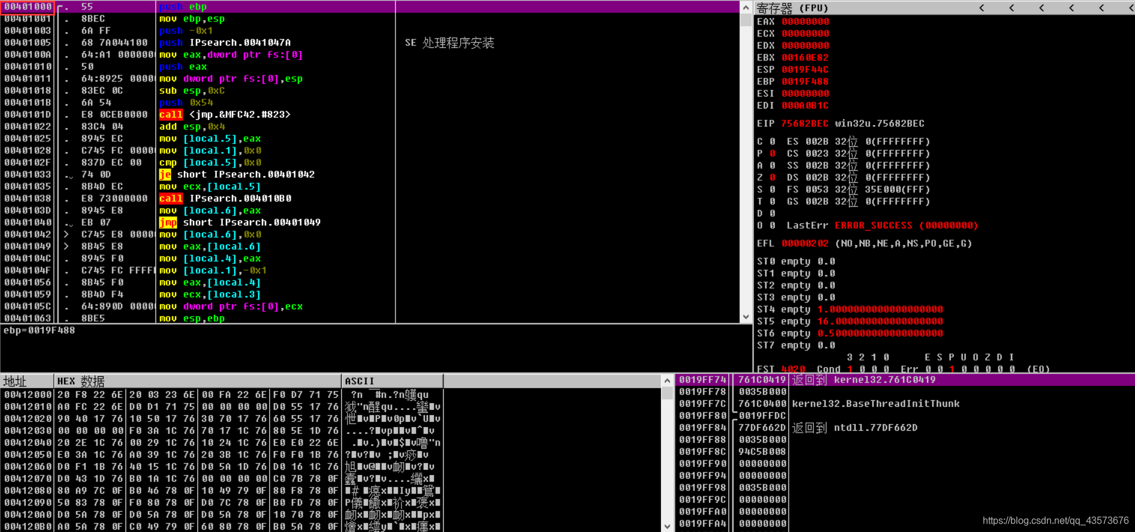Click LastErr ERROR_SUCCESS (00000000)
Viewport: 1135px width, 532px height.
(x=882, y=225)
